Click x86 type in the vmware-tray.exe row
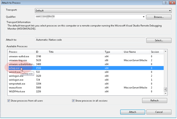This screenshot has height=119, width=177. (106, 60)
